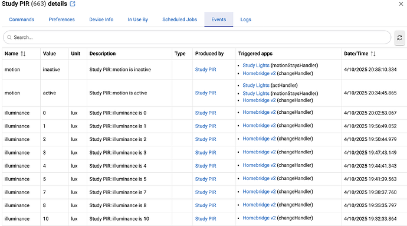This screenshot has height=226, width=407.
Task: Click the dialog title 'Study PIR (663) details'
Action: click(34, 4)
